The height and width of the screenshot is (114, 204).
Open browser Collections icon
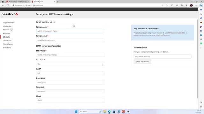[x=182, y=5]
